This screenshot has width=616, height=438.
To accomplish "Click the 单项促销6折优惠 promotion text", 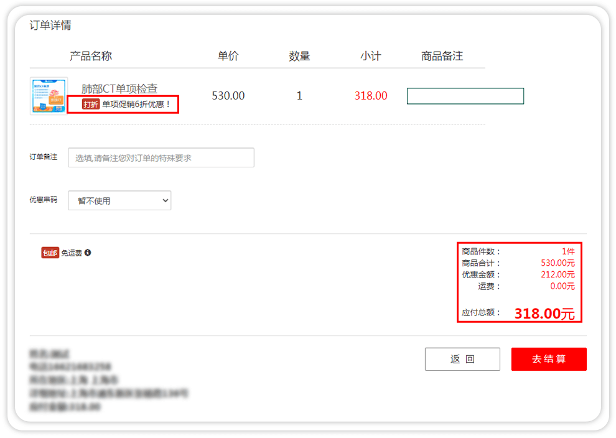I will pos(136,105).
